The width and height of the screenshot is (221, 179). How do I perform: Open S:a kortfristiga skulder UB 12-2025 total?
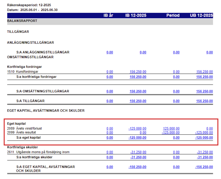(x=205, y=157)
